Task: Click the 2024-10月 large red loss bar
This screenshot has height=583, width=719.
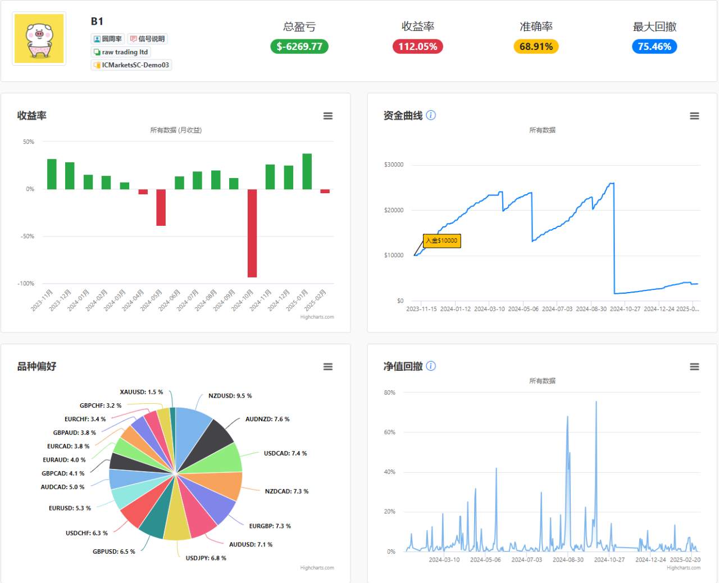Action: tap(252, 233)
